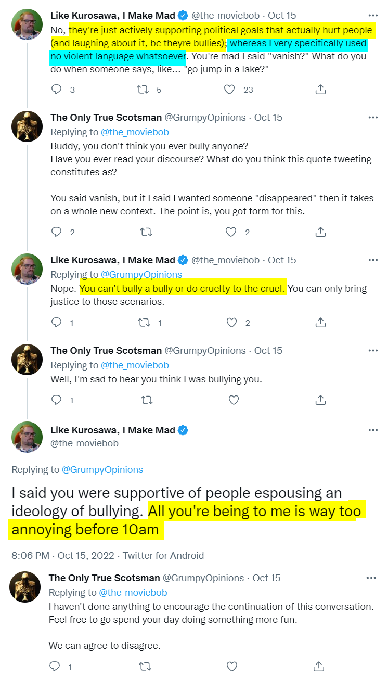388x677 pixels.
Task: Like the tweet with 23 likes
Action: [x=229, y=90]
